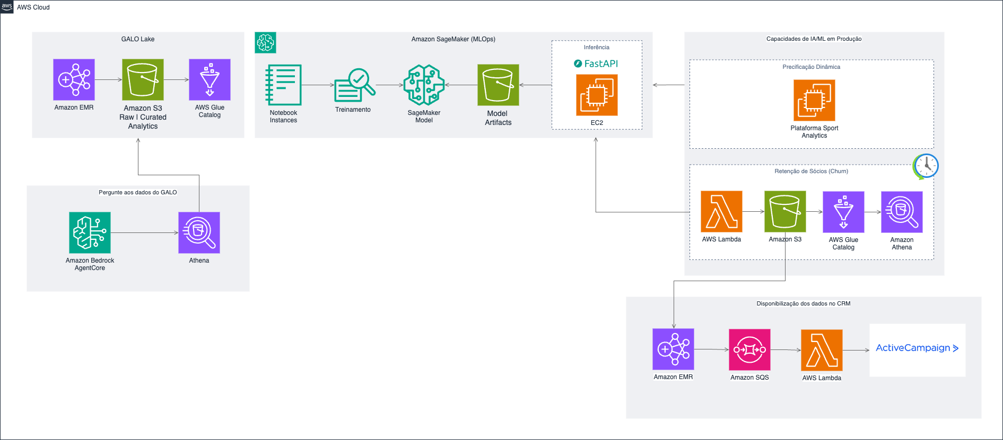
Task: Select the Inferência box label
Action: 597,48
